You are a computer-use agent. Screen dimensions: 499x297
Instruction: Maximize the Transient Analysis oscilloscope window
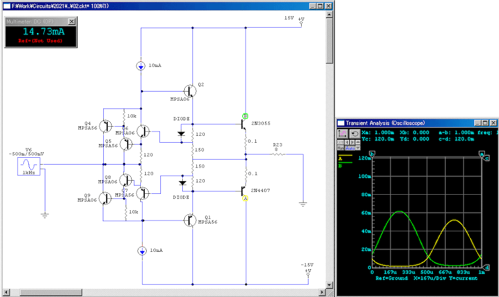[485, 123]
